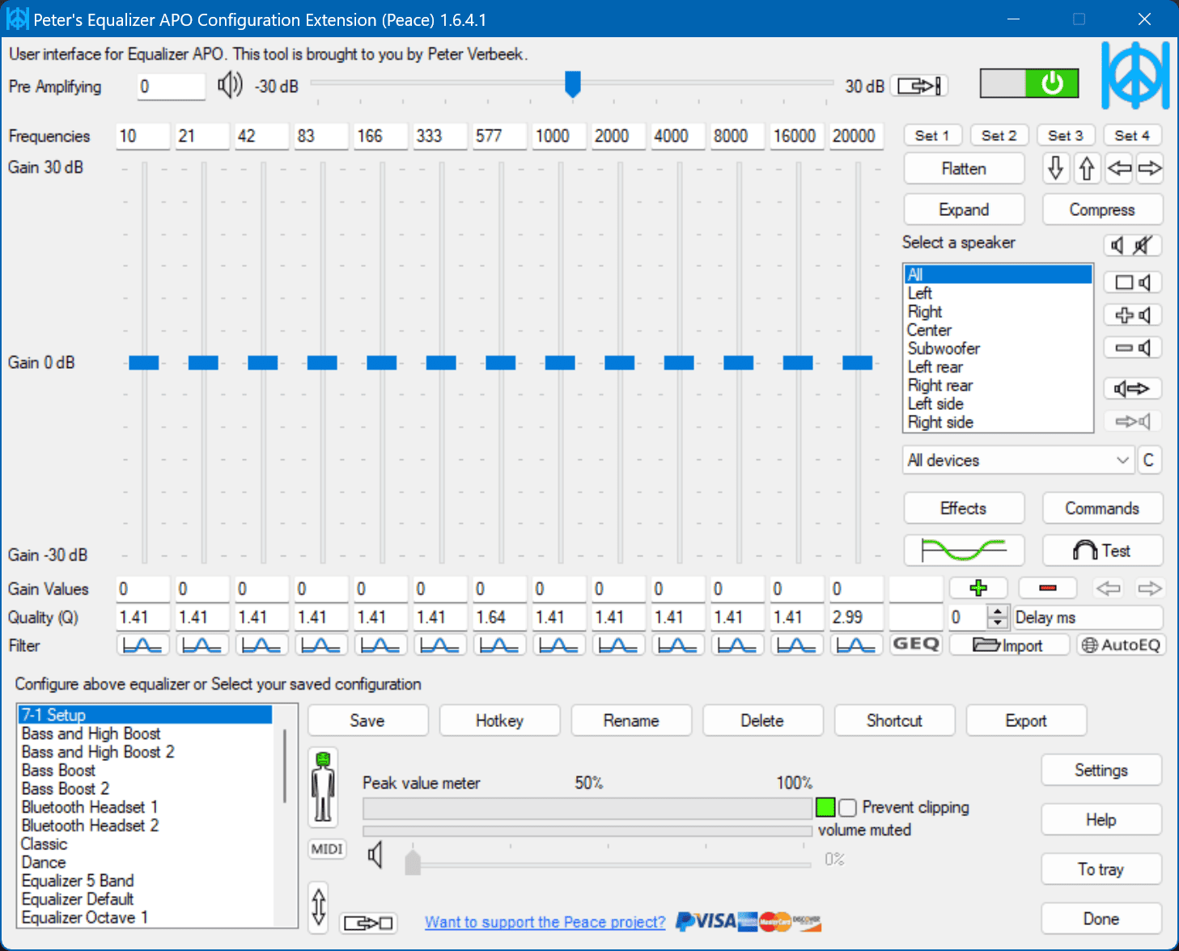Enable the Prevent clipping checkbox

847,807
